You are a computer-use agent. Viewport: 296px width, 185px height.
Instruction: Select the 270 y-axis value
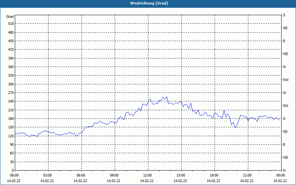pyautogui.click(x=11, y=93)
